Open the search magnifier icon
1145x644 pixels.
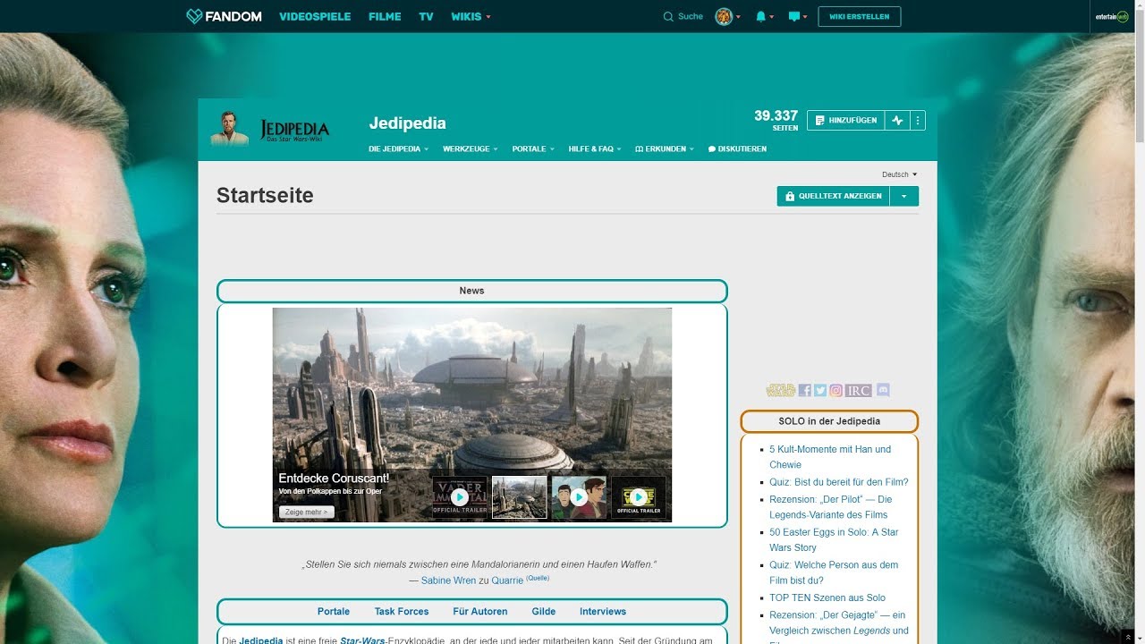click(668, 16)
